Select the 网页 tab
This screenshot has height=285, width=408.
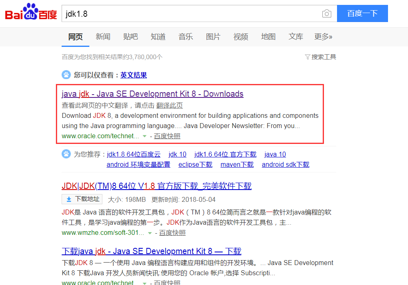click(75, 37)
